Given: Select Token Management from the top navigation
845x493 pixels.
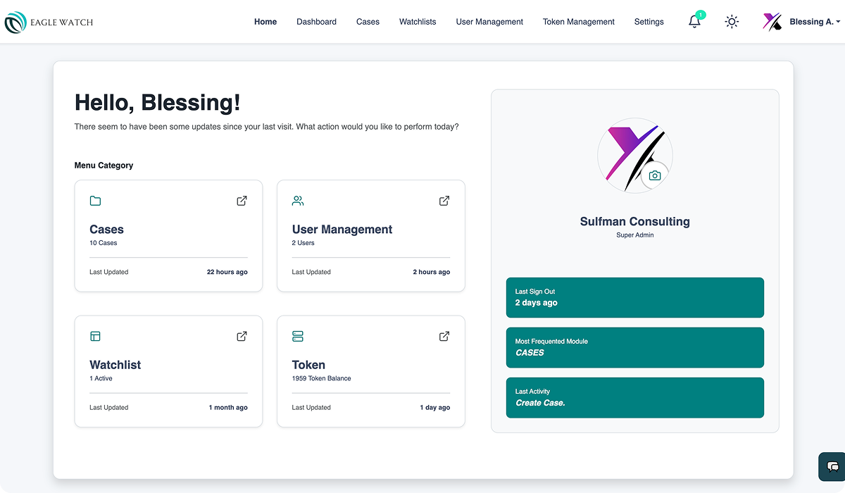Looking at the screenshot, I should pos(578,22).
